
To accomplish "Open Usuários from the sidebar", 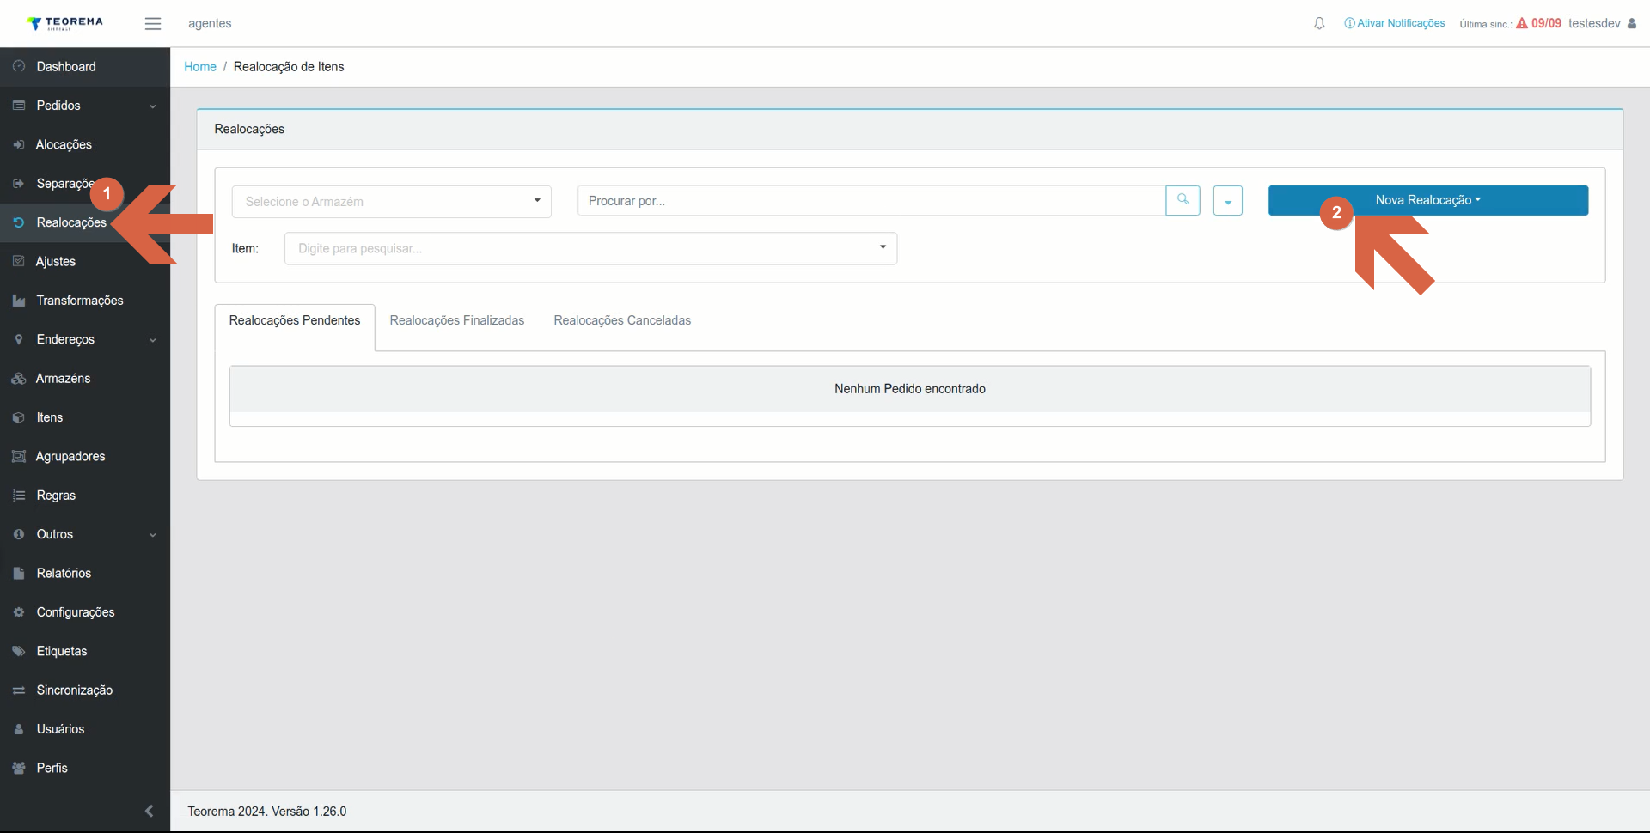I will tap(84, 729).
